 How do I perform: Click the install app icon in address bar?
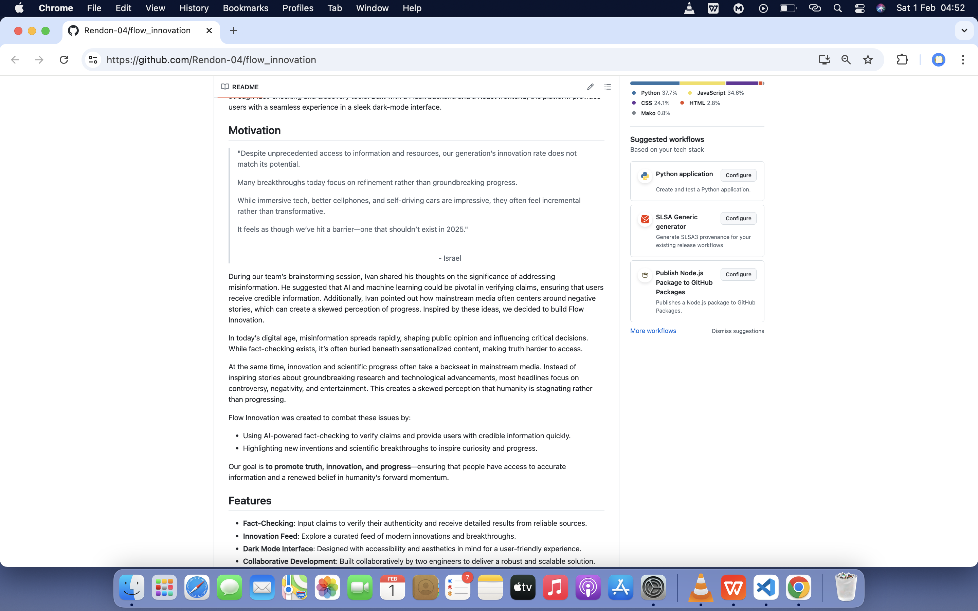[x=824, y=60]
